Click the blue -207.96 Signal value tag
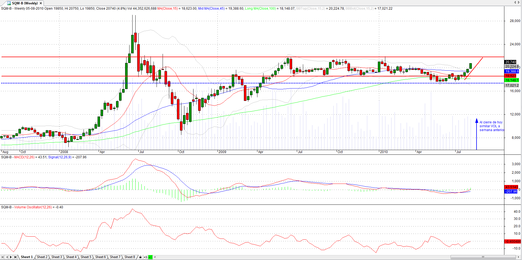This screenshot has width=522, height=260. [511, 192]
